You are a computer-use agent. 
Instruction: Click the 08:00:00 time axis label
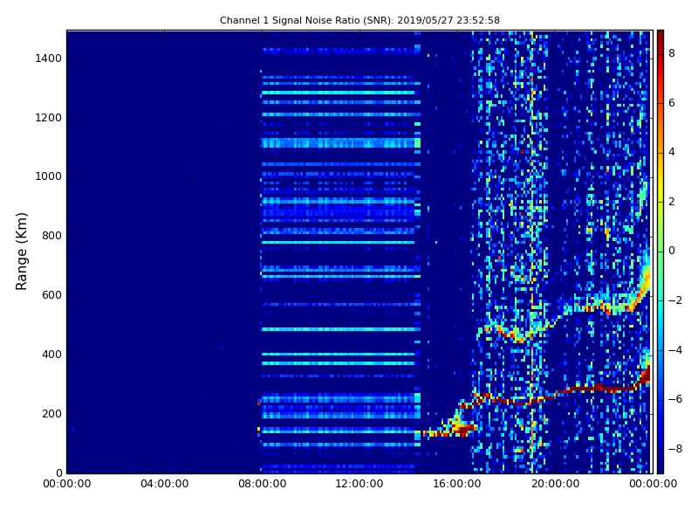263,484
